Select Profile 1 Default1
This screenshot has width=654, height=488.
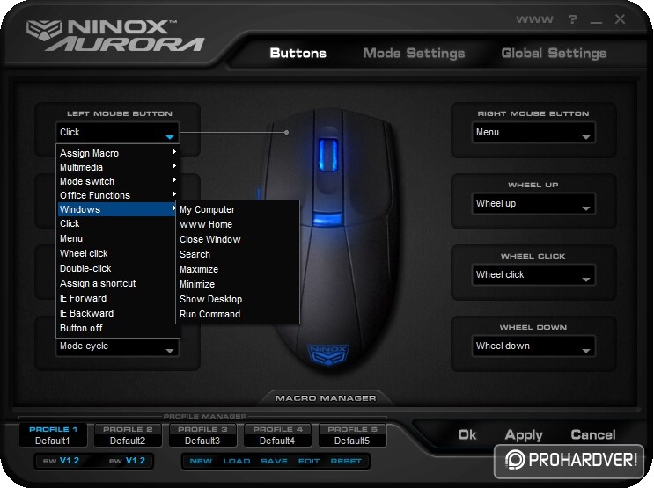coord(53,435)
